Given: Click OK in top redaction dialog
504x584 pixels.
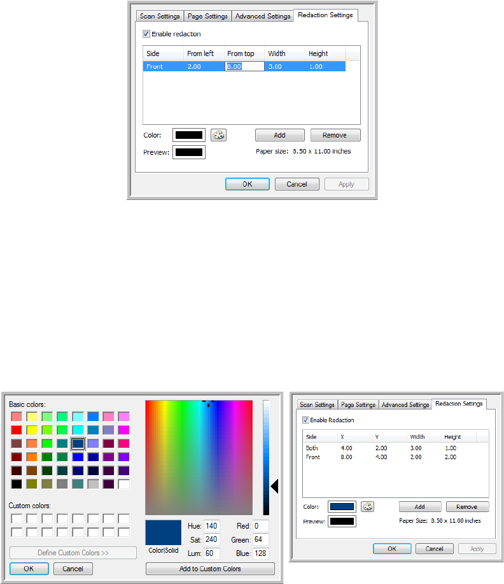Looking at the screenshot, I should pos(247,184).
